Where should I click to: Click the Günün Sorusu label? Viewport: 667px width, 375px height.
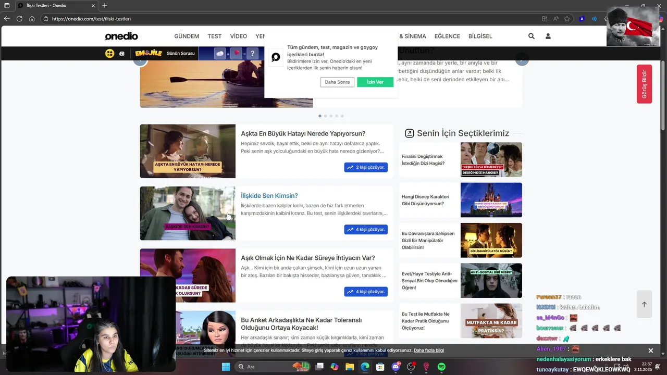pos(180,53)
